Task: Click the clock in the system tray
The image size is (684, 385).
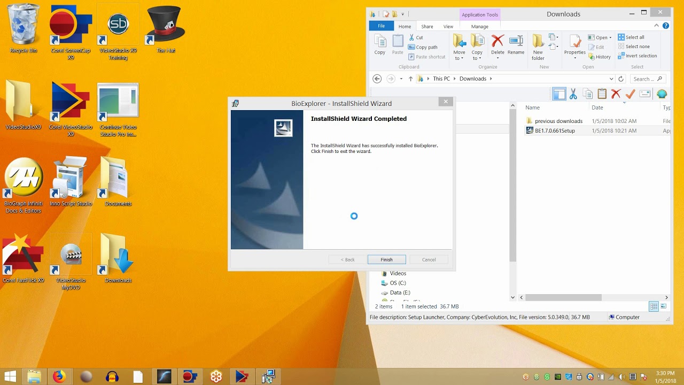Action: (x=665, y=377)
